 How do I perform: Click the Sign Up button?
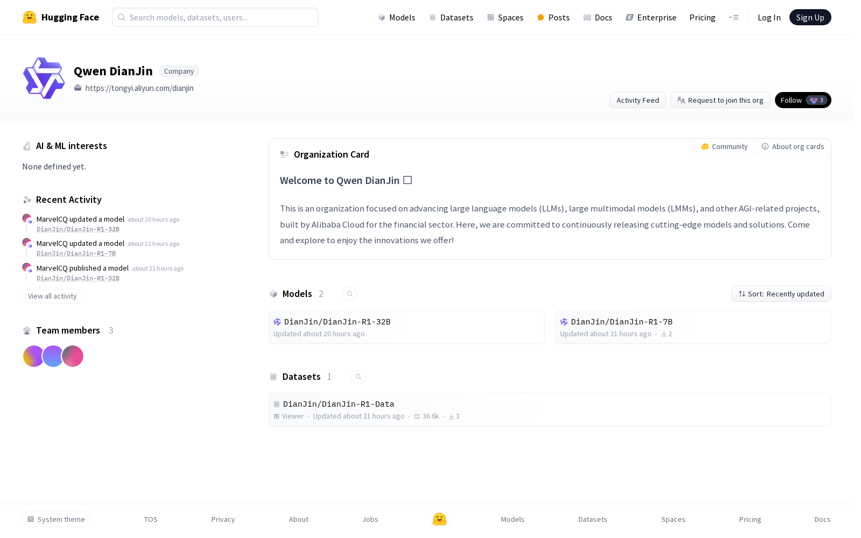(810, 17)
